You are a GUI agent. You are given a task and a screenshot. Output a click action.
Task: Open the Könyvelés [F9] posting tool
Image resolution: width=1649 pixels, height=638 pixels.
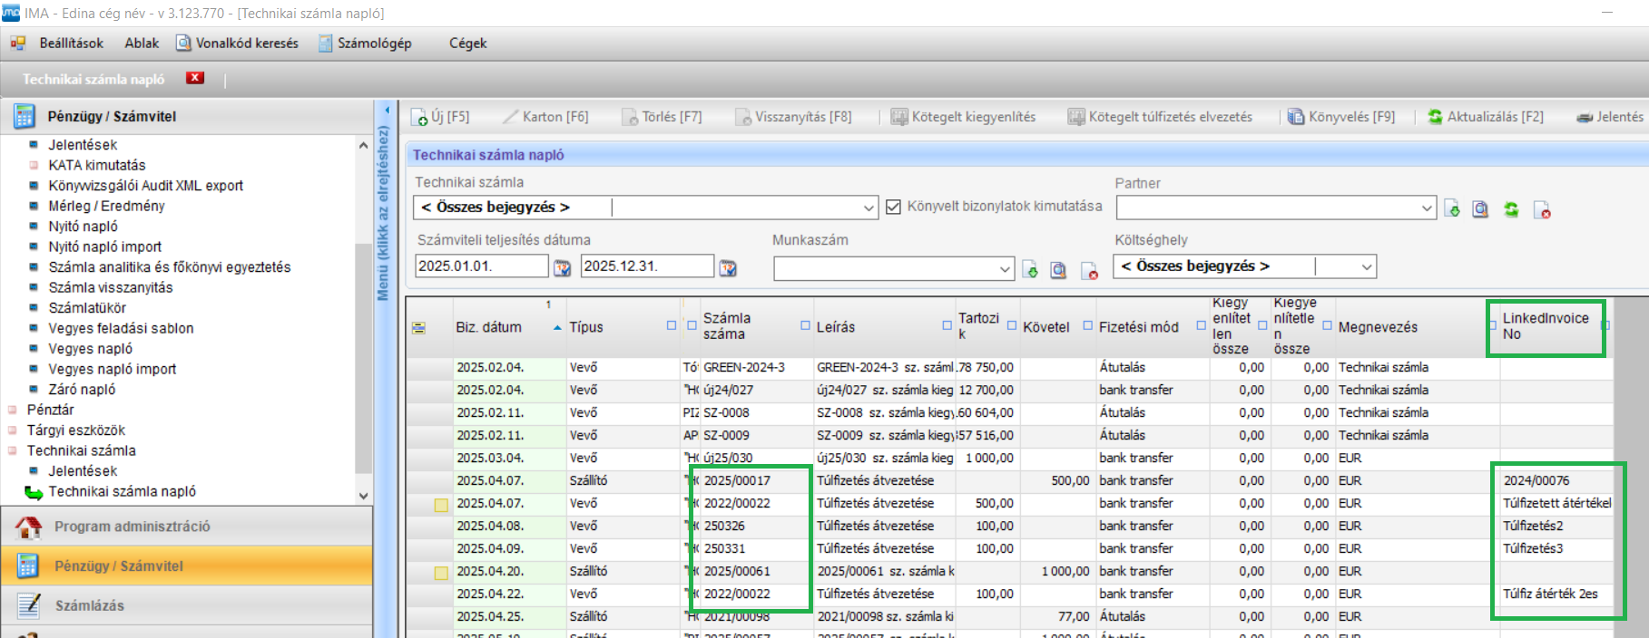tap(1296, 117)
